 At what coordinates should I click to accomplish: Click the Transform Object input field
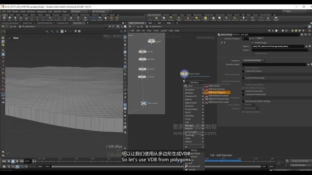click(x=274, y=65)
